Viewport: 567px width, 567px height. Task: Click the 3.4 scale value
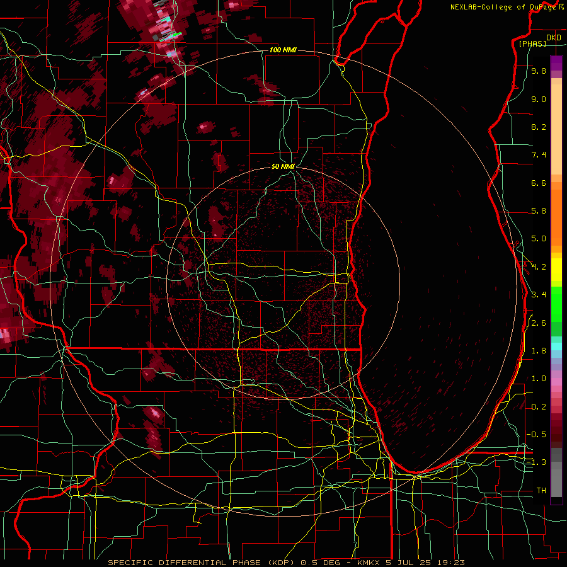pyautogui.click(x=539, y=295)
